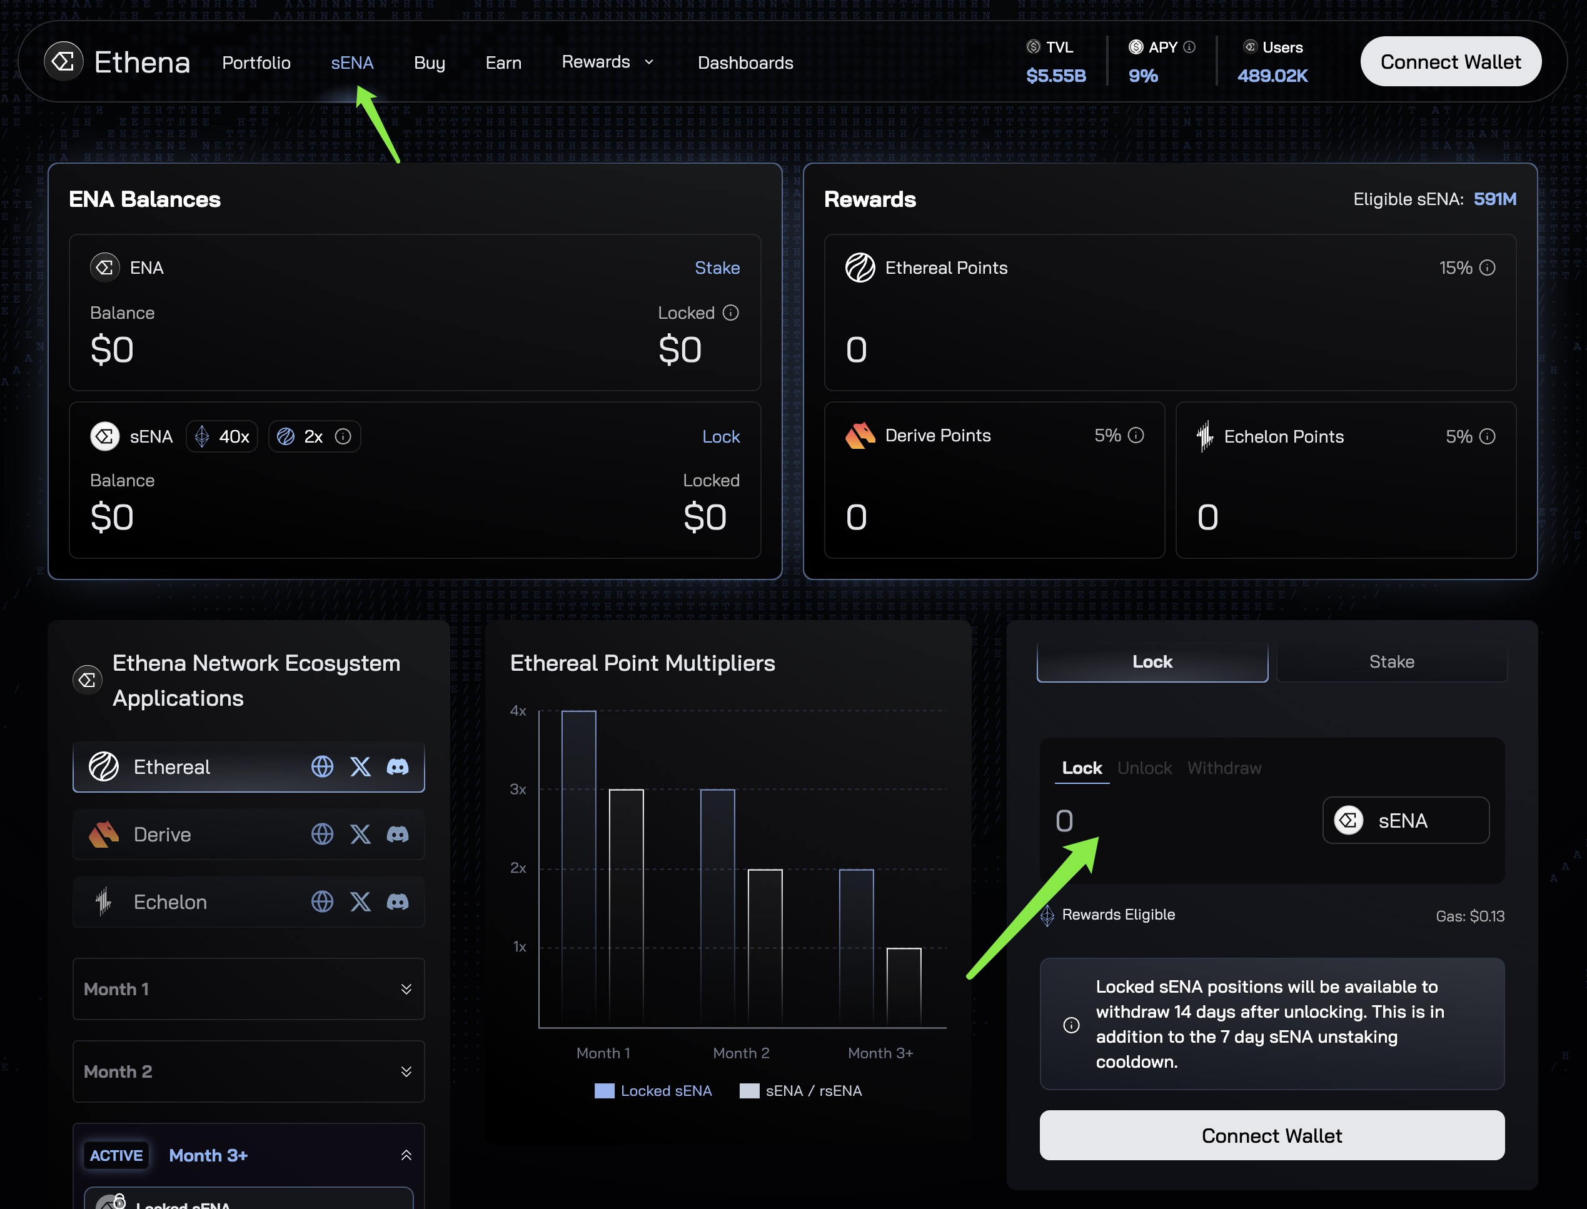The height and width of the screenshot is (1209, 1587).
Task: Click the Ethena logo icon
Action: (x=63, y=62)
